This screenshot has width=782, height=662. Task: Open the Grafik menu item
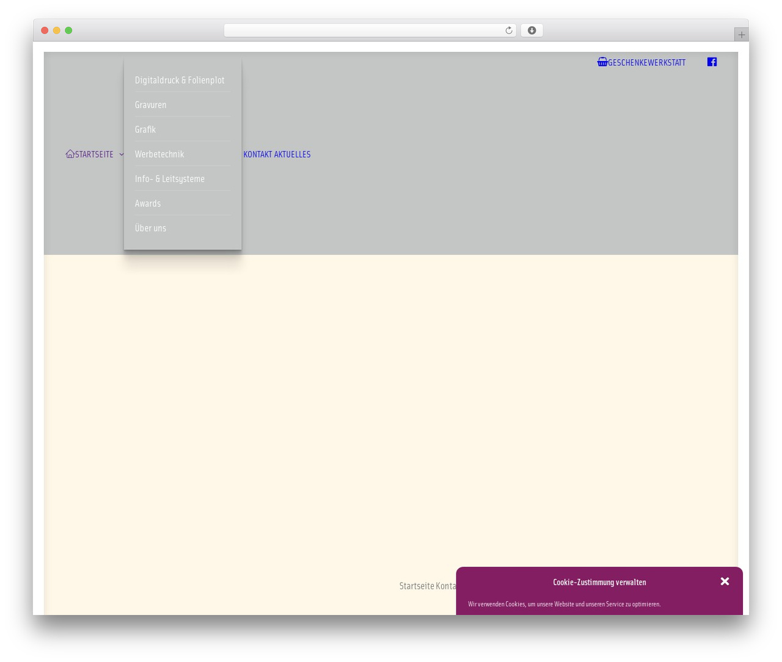click(x=145, y=129)
